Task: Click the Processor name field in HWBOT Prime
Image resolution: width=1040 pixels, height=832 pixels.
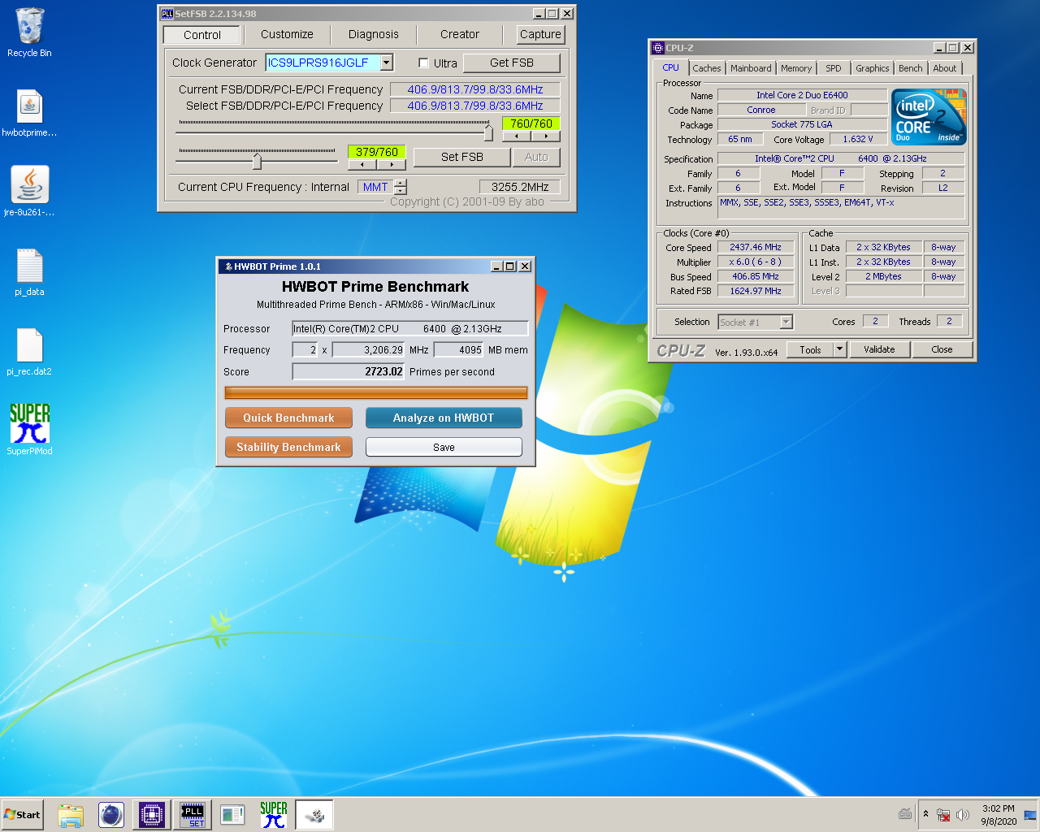Action: pos(410,328)
